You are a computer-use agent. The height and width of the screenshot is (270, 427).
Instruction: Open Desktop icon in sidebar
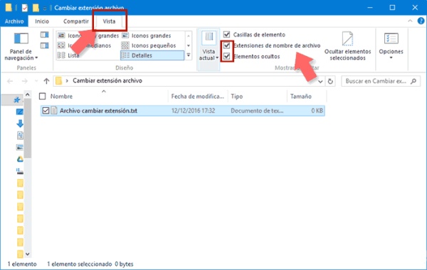click(20, 112)
